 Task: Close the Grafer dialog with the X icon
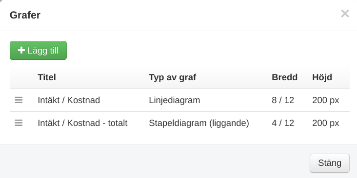[x=345, y=14]
